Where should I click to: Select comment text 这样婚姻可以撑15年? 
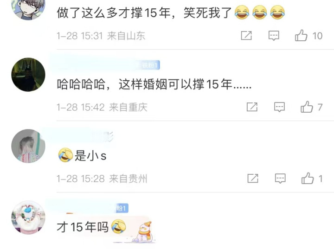click(175, 84)
